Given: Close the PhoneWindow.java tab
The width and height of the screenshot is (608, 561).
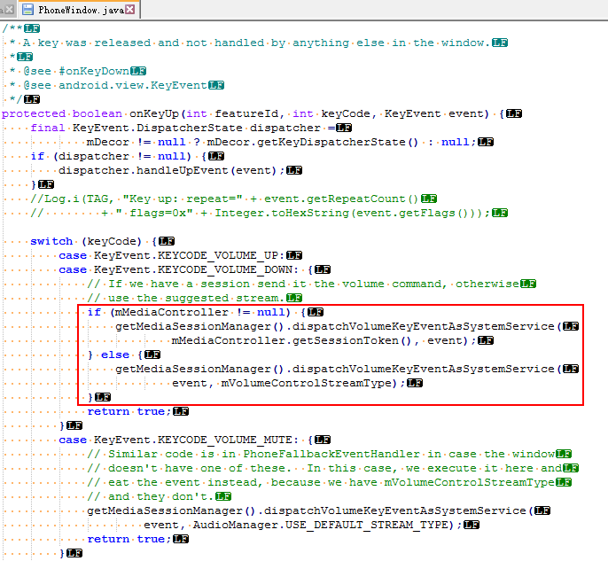Looking at the screenshot, I should pos(130,9).
